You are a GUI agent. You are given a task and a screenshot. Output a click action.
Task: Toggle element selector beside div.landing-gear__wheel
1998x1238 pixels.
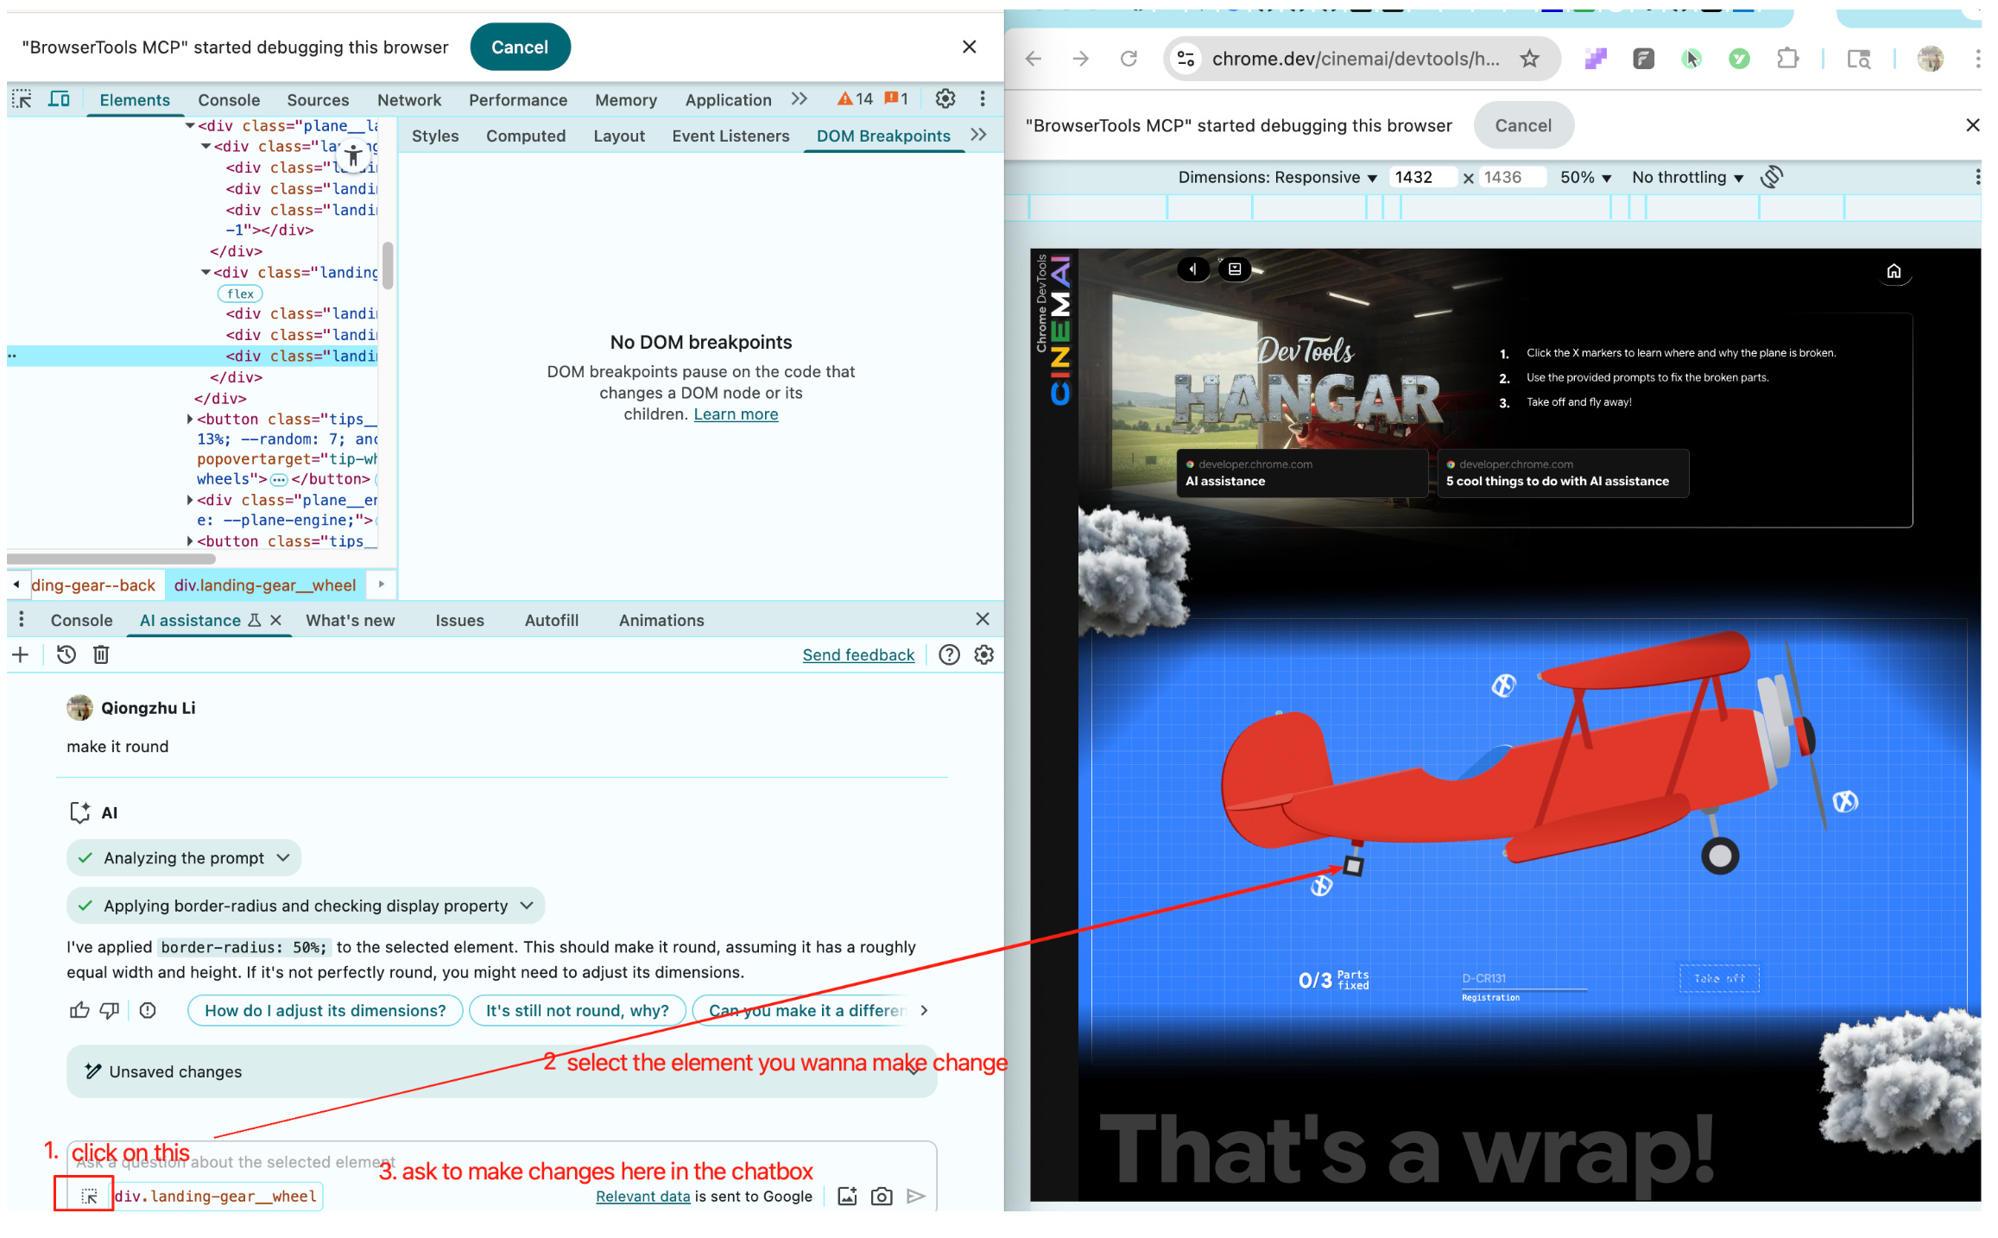pos(89,1197)
